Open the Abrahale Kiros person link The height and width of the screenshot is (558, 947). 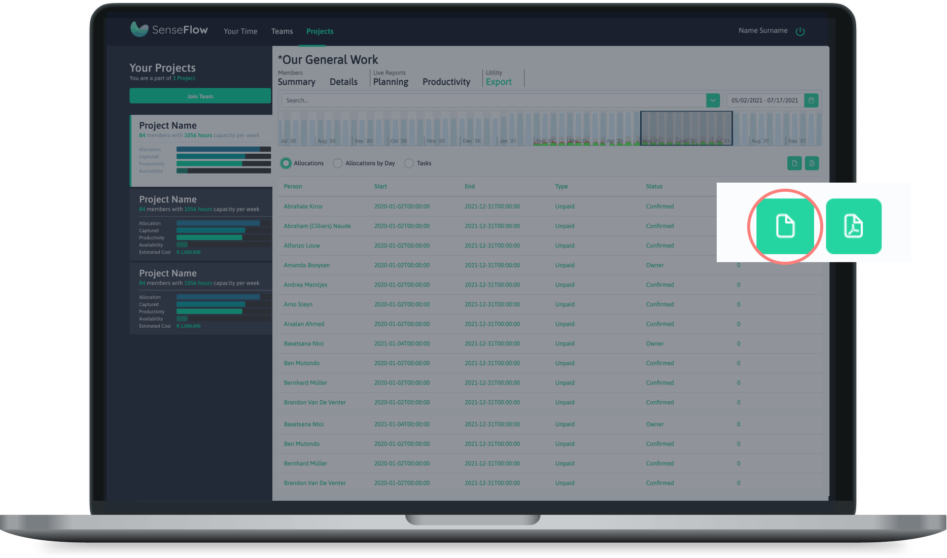303,206
